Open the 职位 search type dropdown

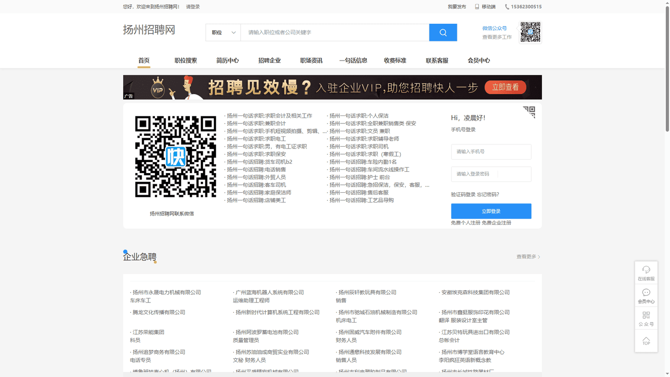pos(223,33)
